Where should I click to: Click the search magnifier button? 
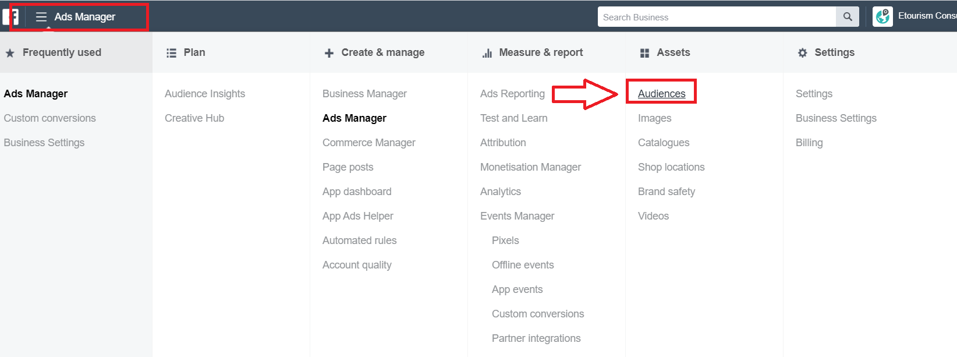[848, 17]
